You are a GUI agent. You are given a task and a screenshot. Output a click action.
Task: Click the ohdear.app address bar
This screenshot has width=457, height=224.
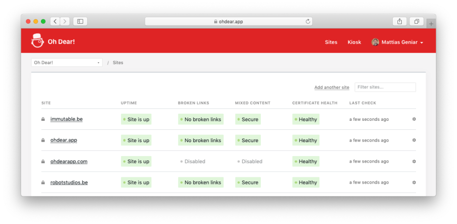[228, 21]
